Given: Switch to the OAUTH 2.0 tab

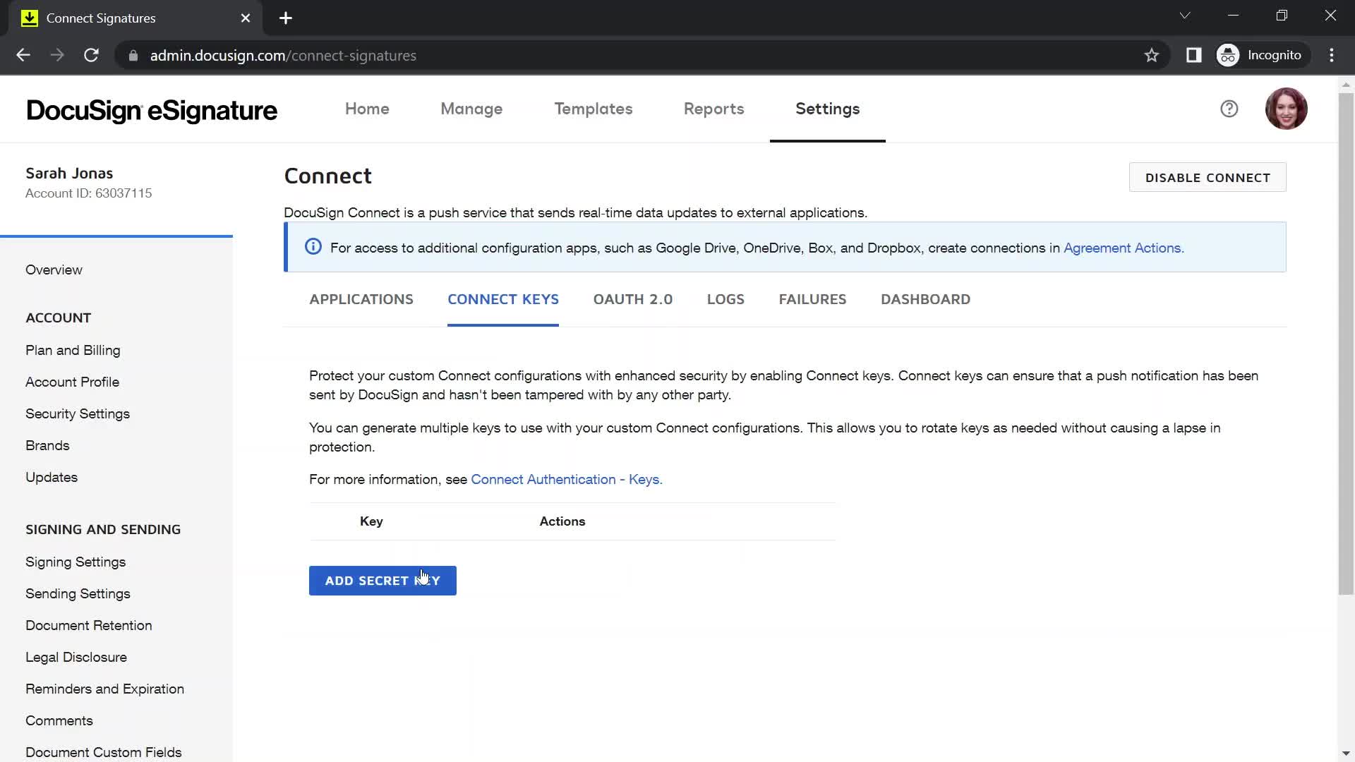Looking at the screenshot, I should click(x=633, y=298).
